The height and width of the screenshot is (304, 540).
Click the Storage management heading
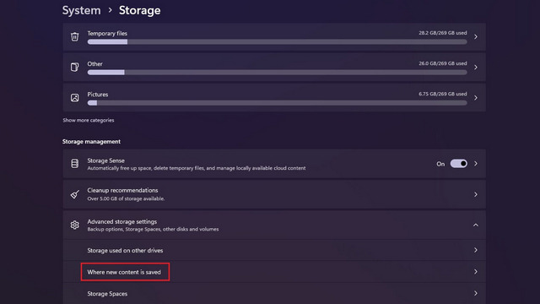[x=91, y=142]
